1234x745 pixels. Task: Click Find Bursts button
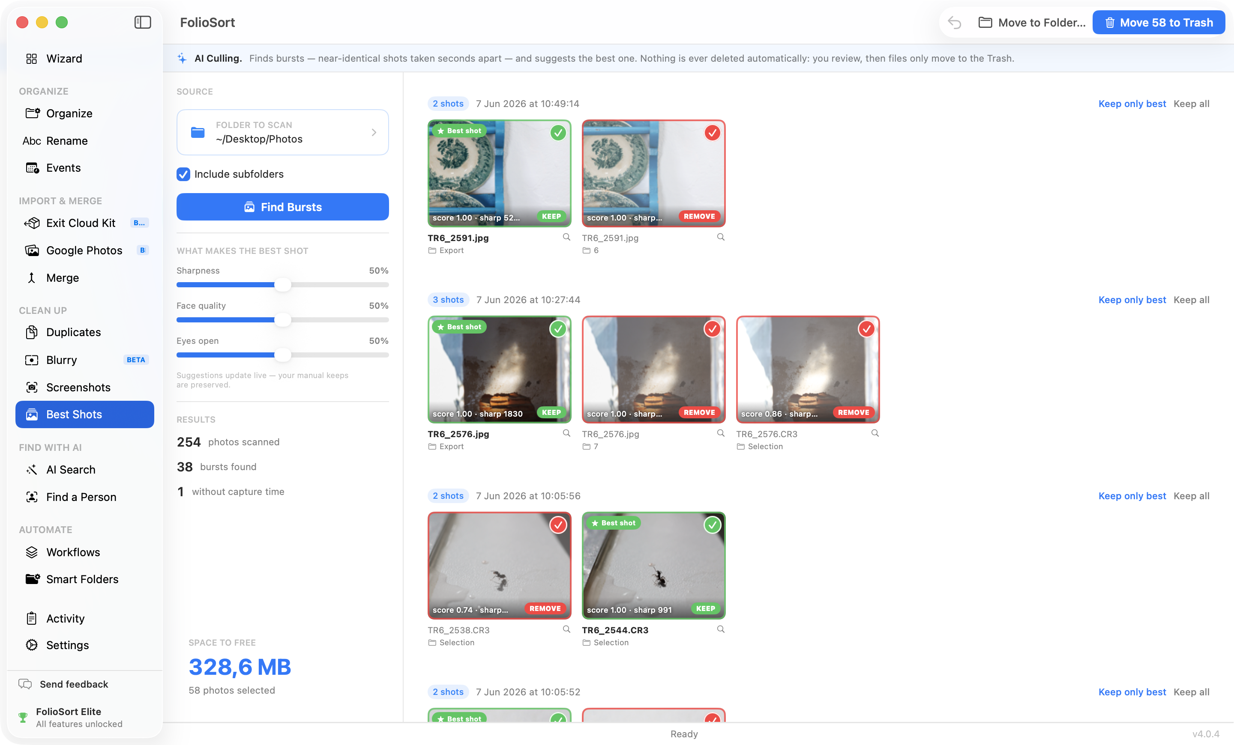[x=282, y=207]
